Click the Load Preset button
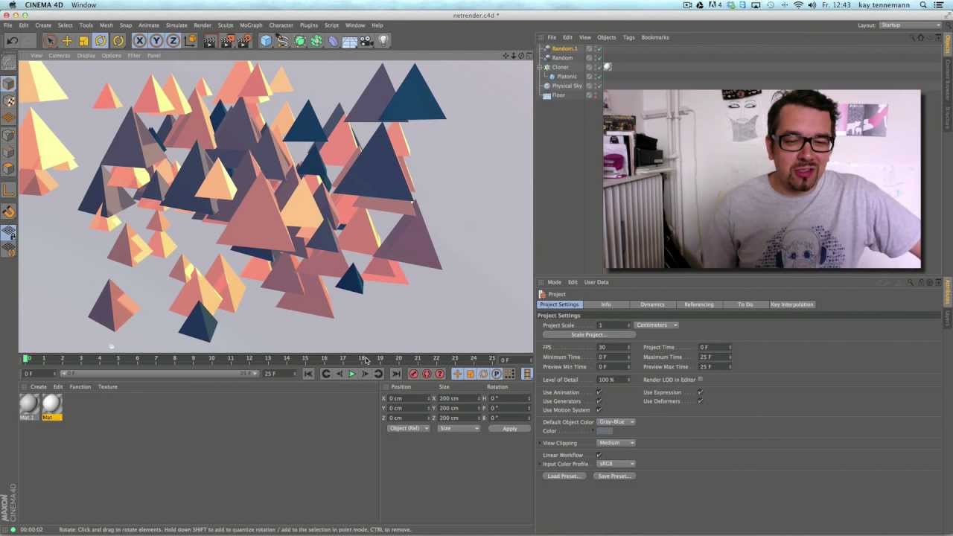This screenshot has height=536, width=953. 563,476
